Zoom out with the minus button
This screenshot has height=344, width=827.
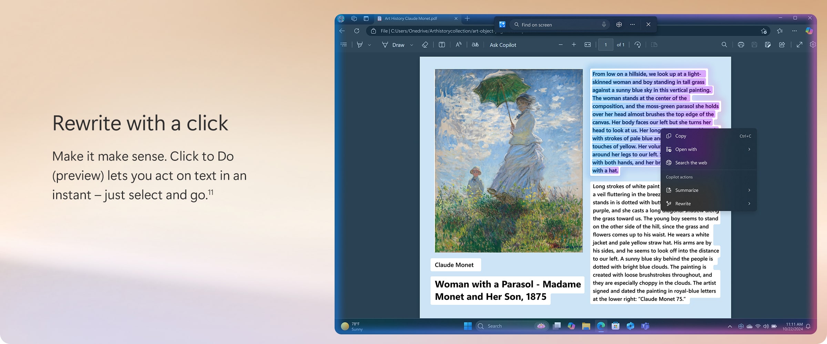561,45
